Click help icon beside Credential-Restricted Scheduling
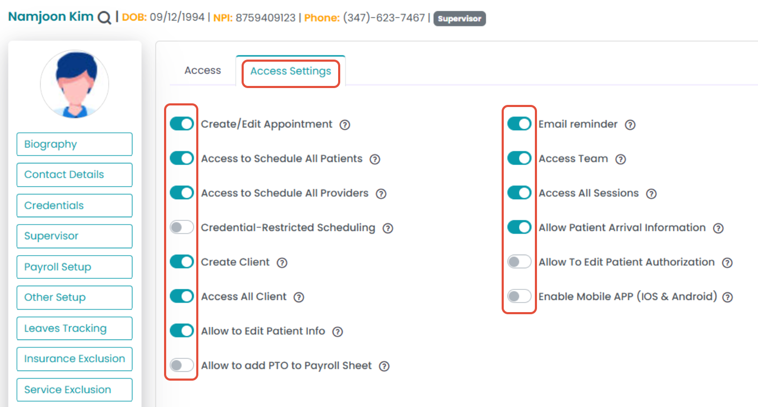This screenshot has height=407, width=758. (x=388, y=228)
